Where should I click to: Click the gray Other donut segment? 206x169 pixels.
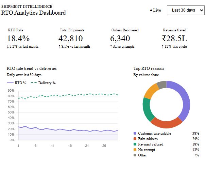pyautogui.click(x=162, y=85)
